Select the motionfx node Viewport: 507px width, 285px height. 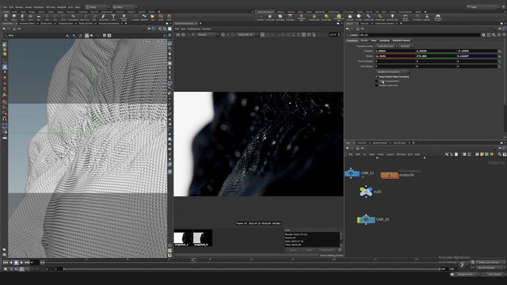coord(389,175)
